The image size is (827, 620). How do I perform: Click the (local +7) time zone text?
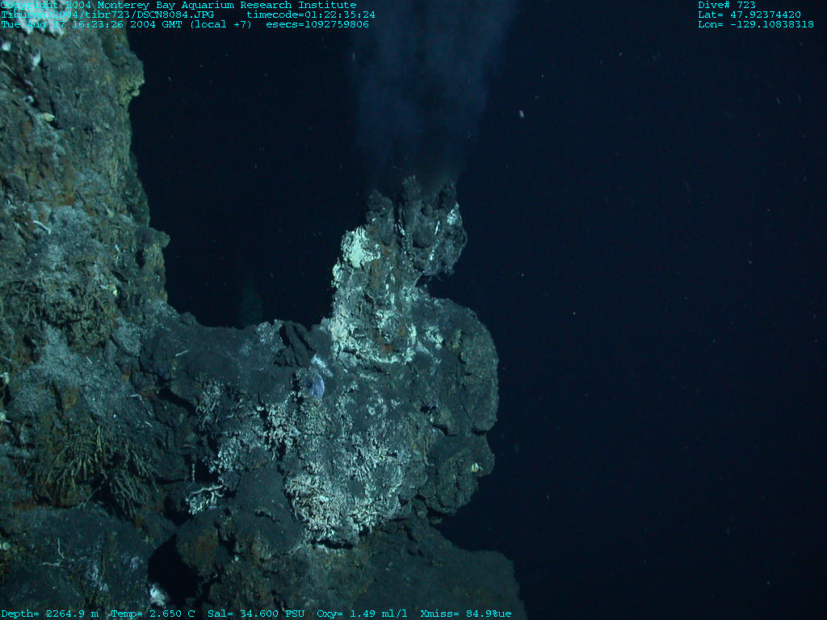point(220,24)
